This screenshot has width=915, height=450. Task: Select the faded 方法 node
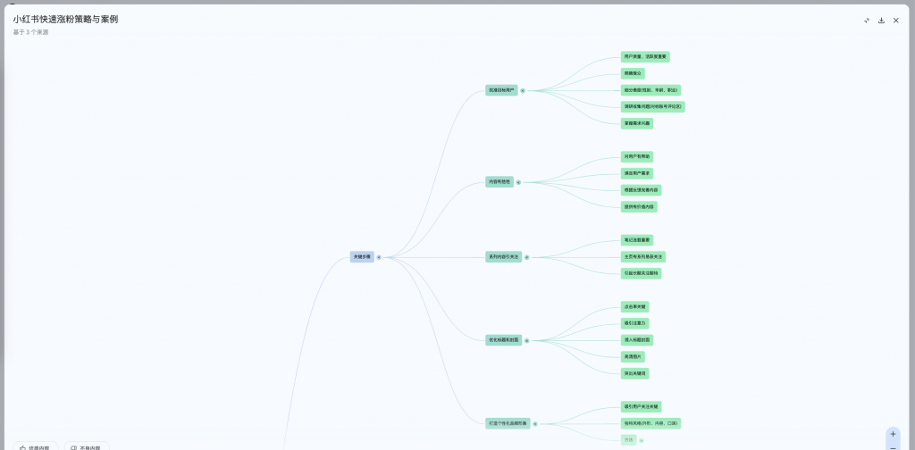coord(628,440)
